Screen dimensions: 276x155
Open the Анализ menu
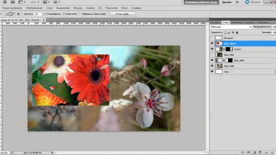pyautogui.click(x=90, y=8)
